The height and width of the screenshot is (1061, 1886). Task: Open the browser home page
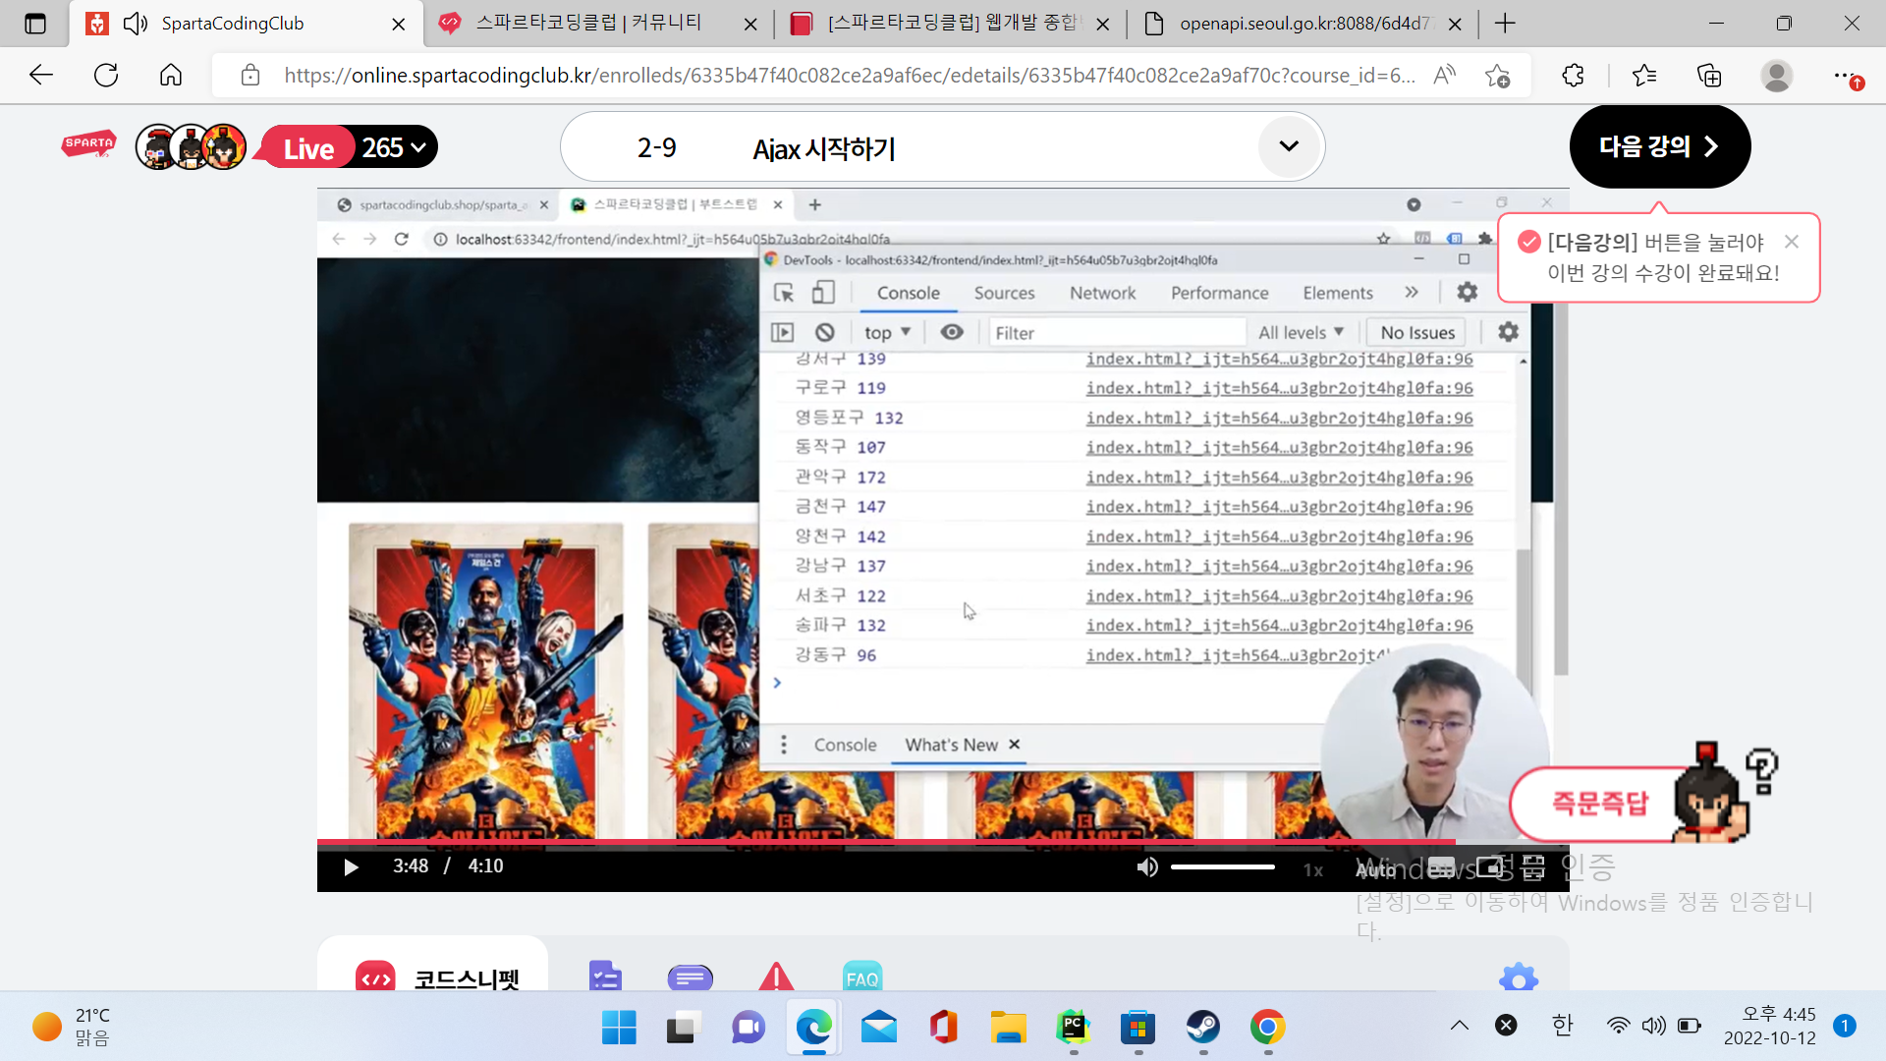[171, 75]
